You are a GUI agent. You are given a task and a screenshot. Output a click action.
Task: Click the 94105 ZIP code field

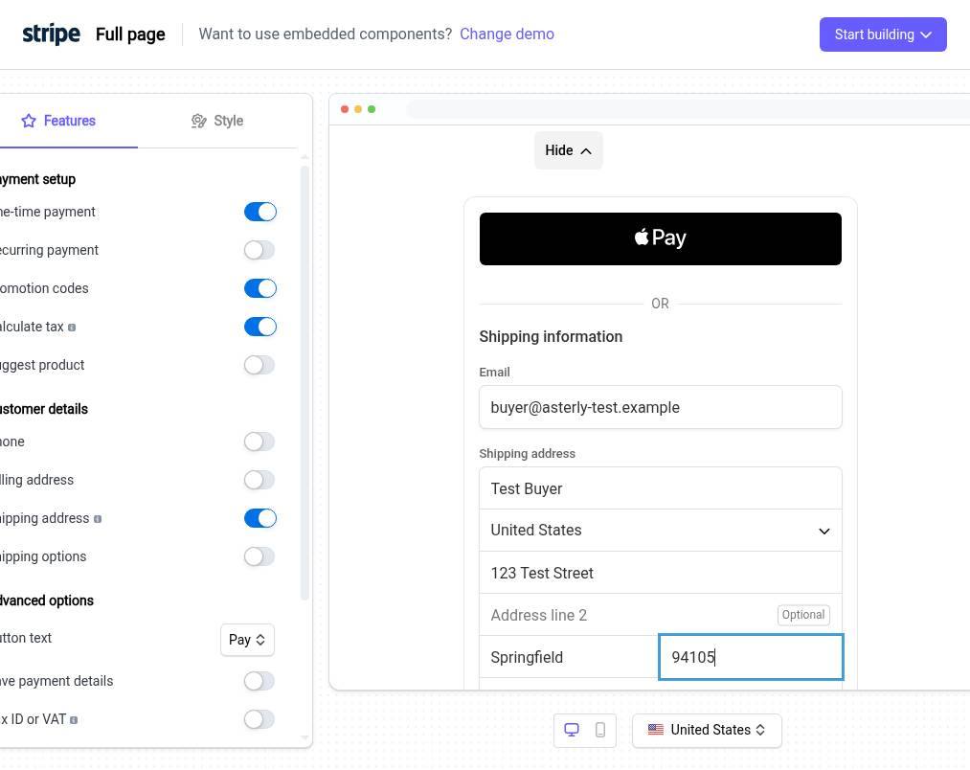coord(751,657)
